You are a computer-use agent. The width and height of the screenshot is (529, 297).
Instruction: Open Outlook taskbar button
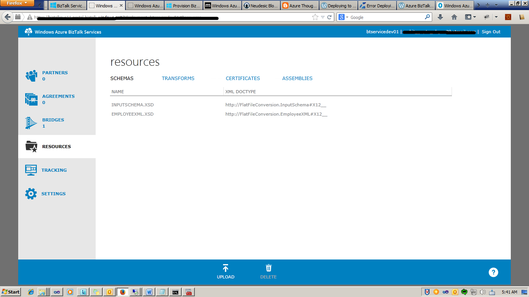[110, 292]
